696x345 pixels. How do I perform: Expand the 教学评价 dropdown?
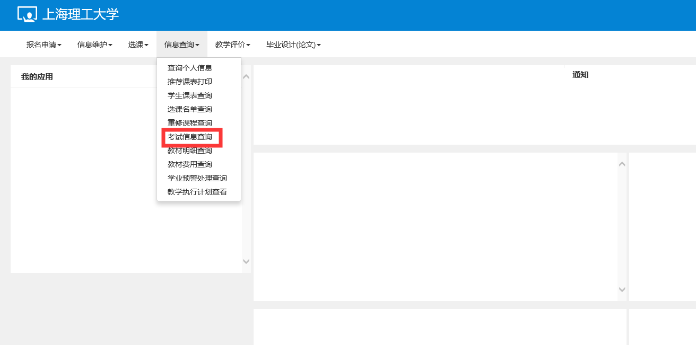coord(232,45)
